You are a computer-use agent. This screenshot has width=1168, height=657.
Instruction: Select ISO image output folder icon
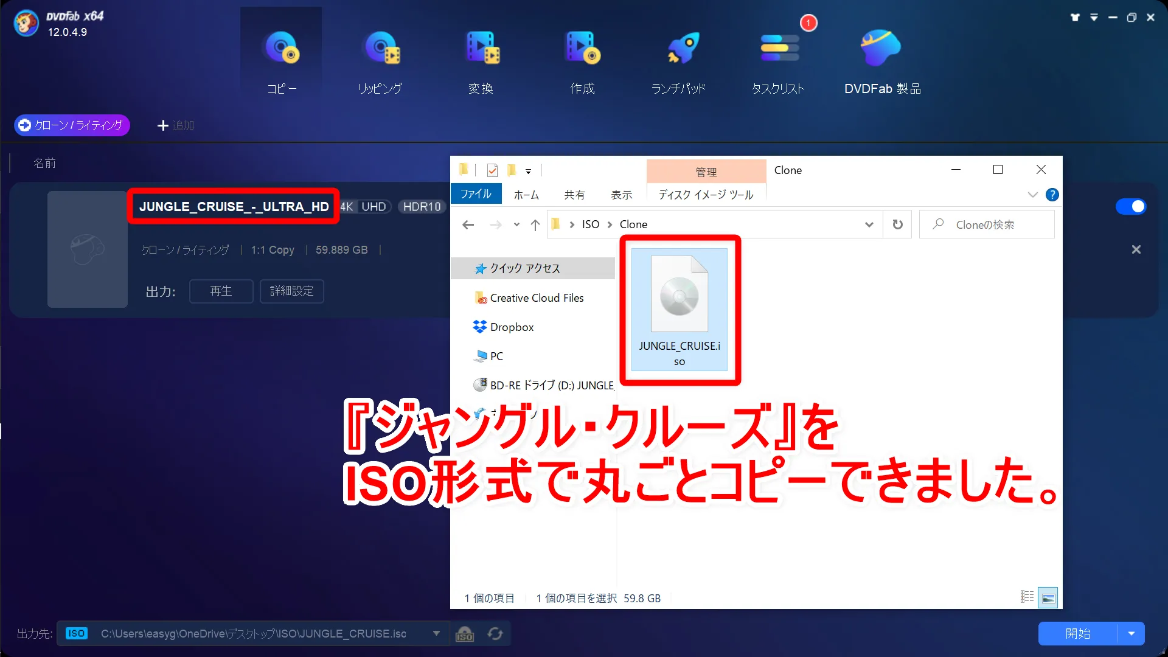pyautogui.click(x=465, y=634)
